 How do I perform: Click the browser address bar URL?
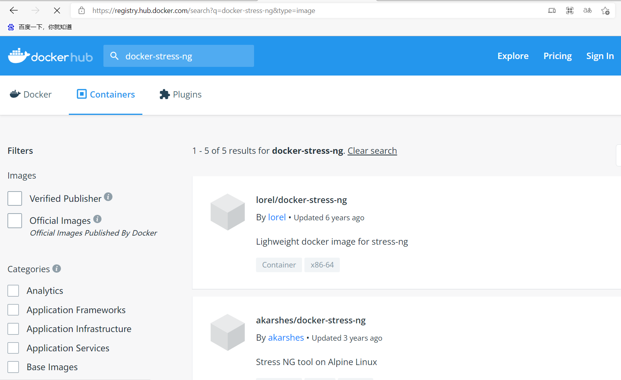click(x=204, y=11)
